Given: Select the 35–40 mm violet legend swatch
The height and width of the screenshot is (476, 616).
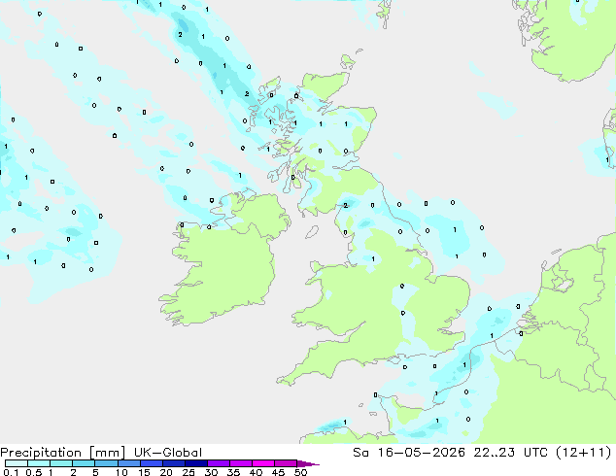Looking at the screenshot, I should point(240,463).
